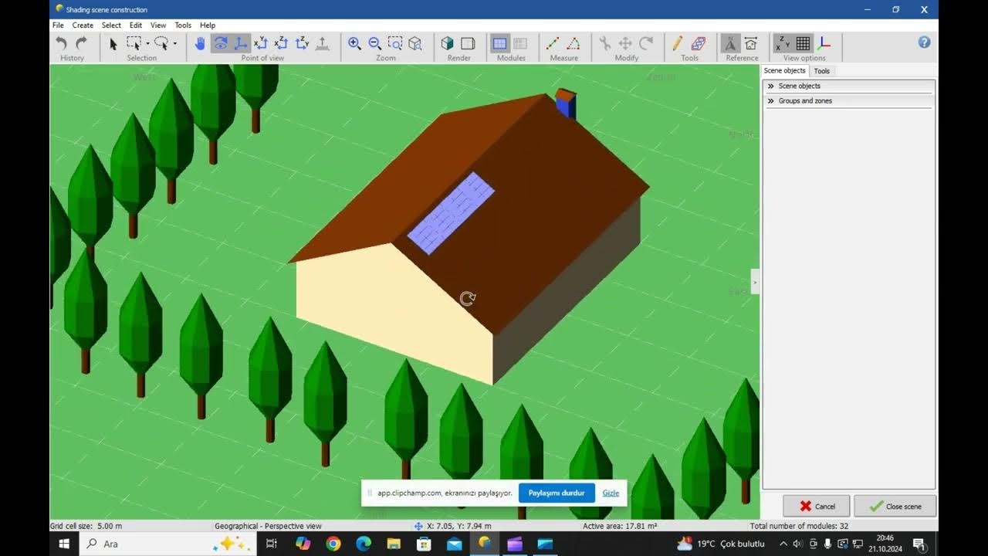Open the help question mark
Viewport: 988px width, 556px height.
924,42
